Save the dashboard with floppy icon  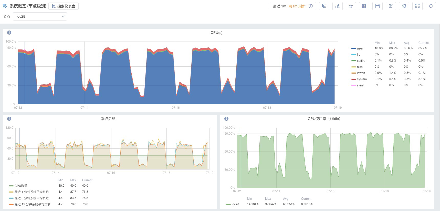pyautogui.click(x=378, y=6)
